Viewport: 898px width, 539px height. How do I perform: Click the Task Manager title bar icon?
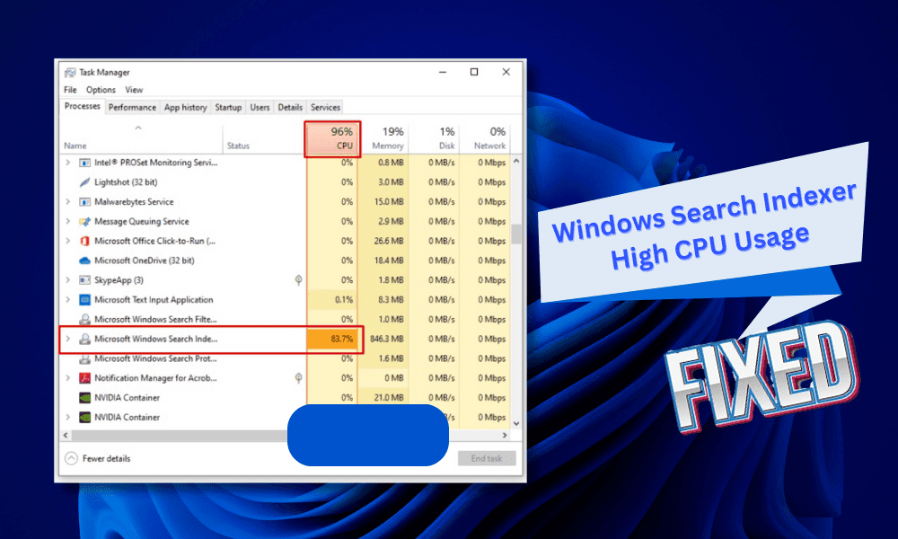70,72
